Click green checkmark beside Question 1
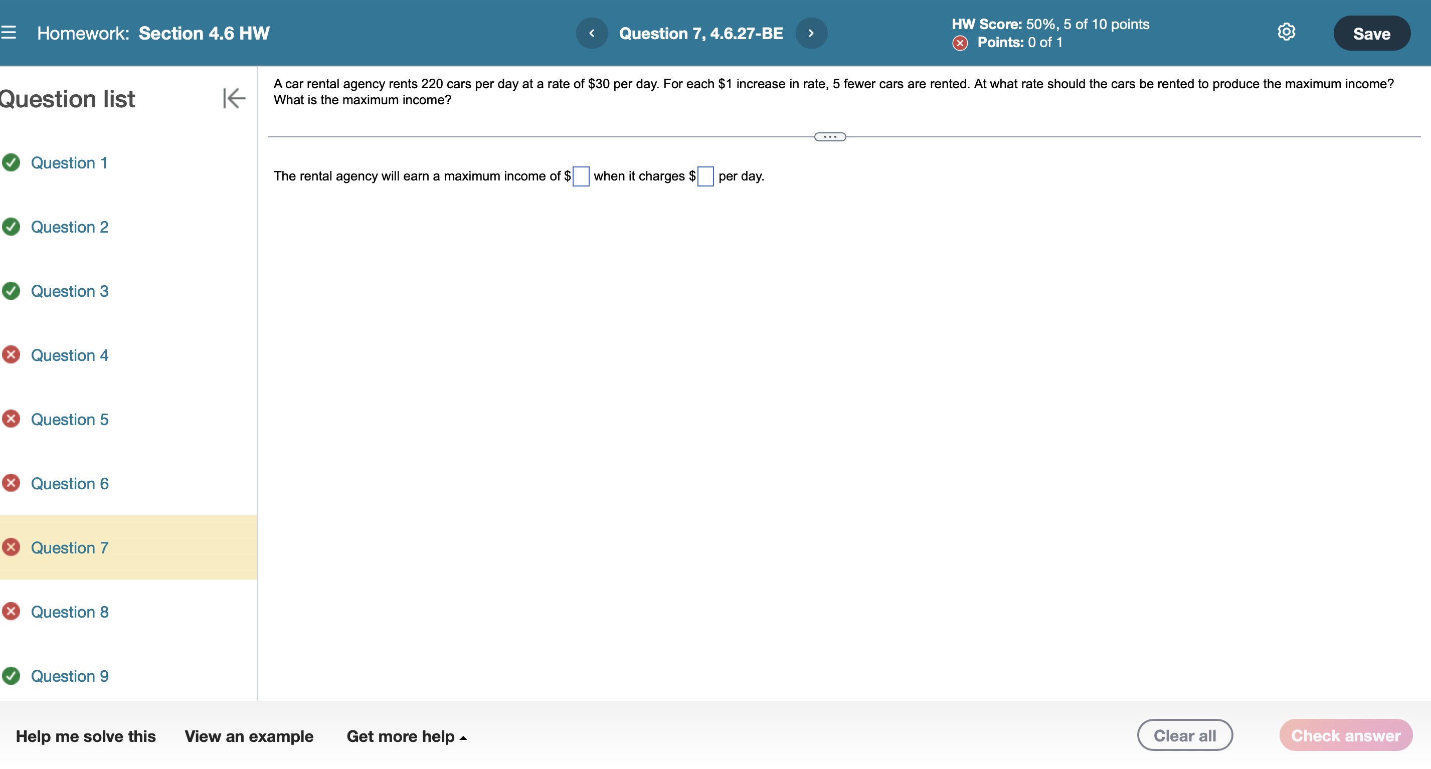The height and width of the screenshot is (769, 1431). (11, 163)
